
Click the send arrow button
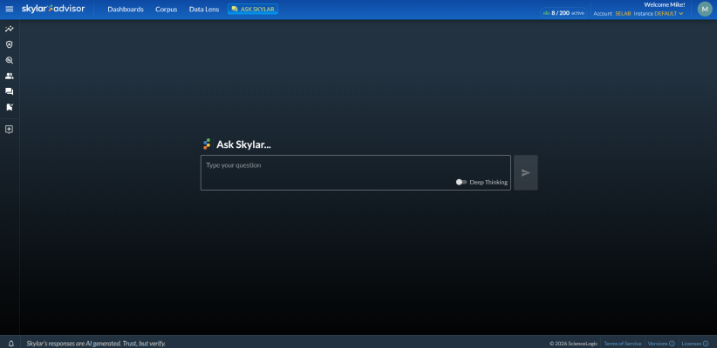click(526, 173)
